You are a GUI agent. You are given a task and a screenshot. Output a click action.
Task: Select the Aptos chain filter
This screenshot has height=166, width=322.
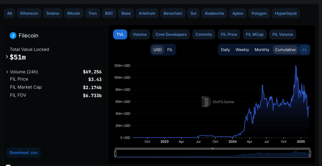[238, 13]
